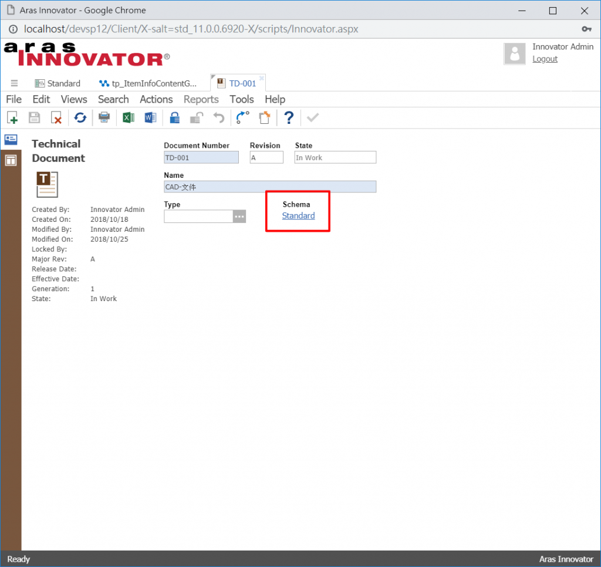The width and height of the screenshot is (601, 567).
Task: Open the Help menu
Action: point(275,99)
